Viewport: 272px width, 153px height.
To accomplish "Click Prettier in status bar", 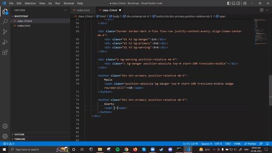I will click(250, 144).
